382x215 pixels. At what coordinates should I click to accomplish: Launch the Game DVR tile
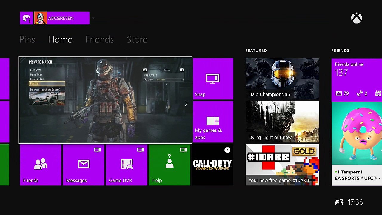tap(127, 165)
